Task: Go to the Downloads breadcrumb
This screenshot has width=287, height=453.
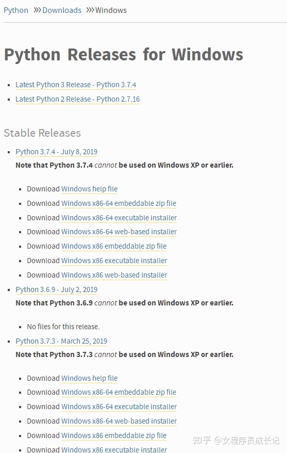Action: click(62, 10)
